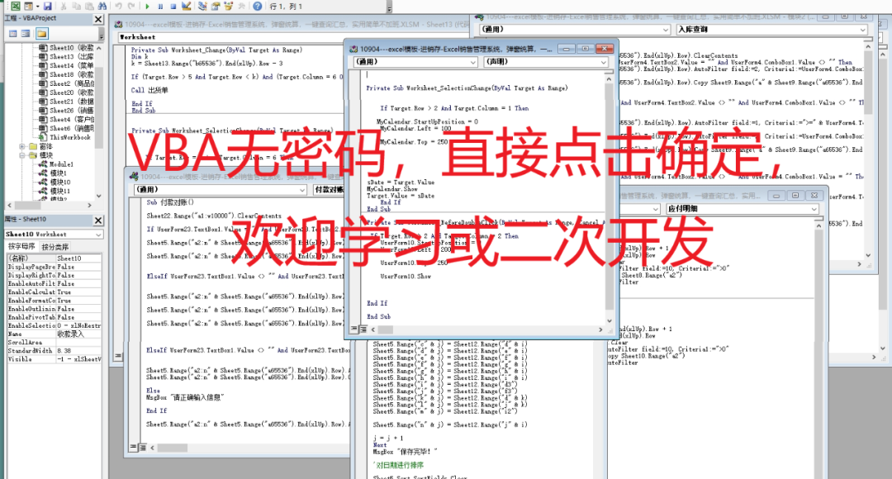Viewport: 892px width, 479px height.
Task: Select Sheet20 in project tree
Action: pos(66,92)
